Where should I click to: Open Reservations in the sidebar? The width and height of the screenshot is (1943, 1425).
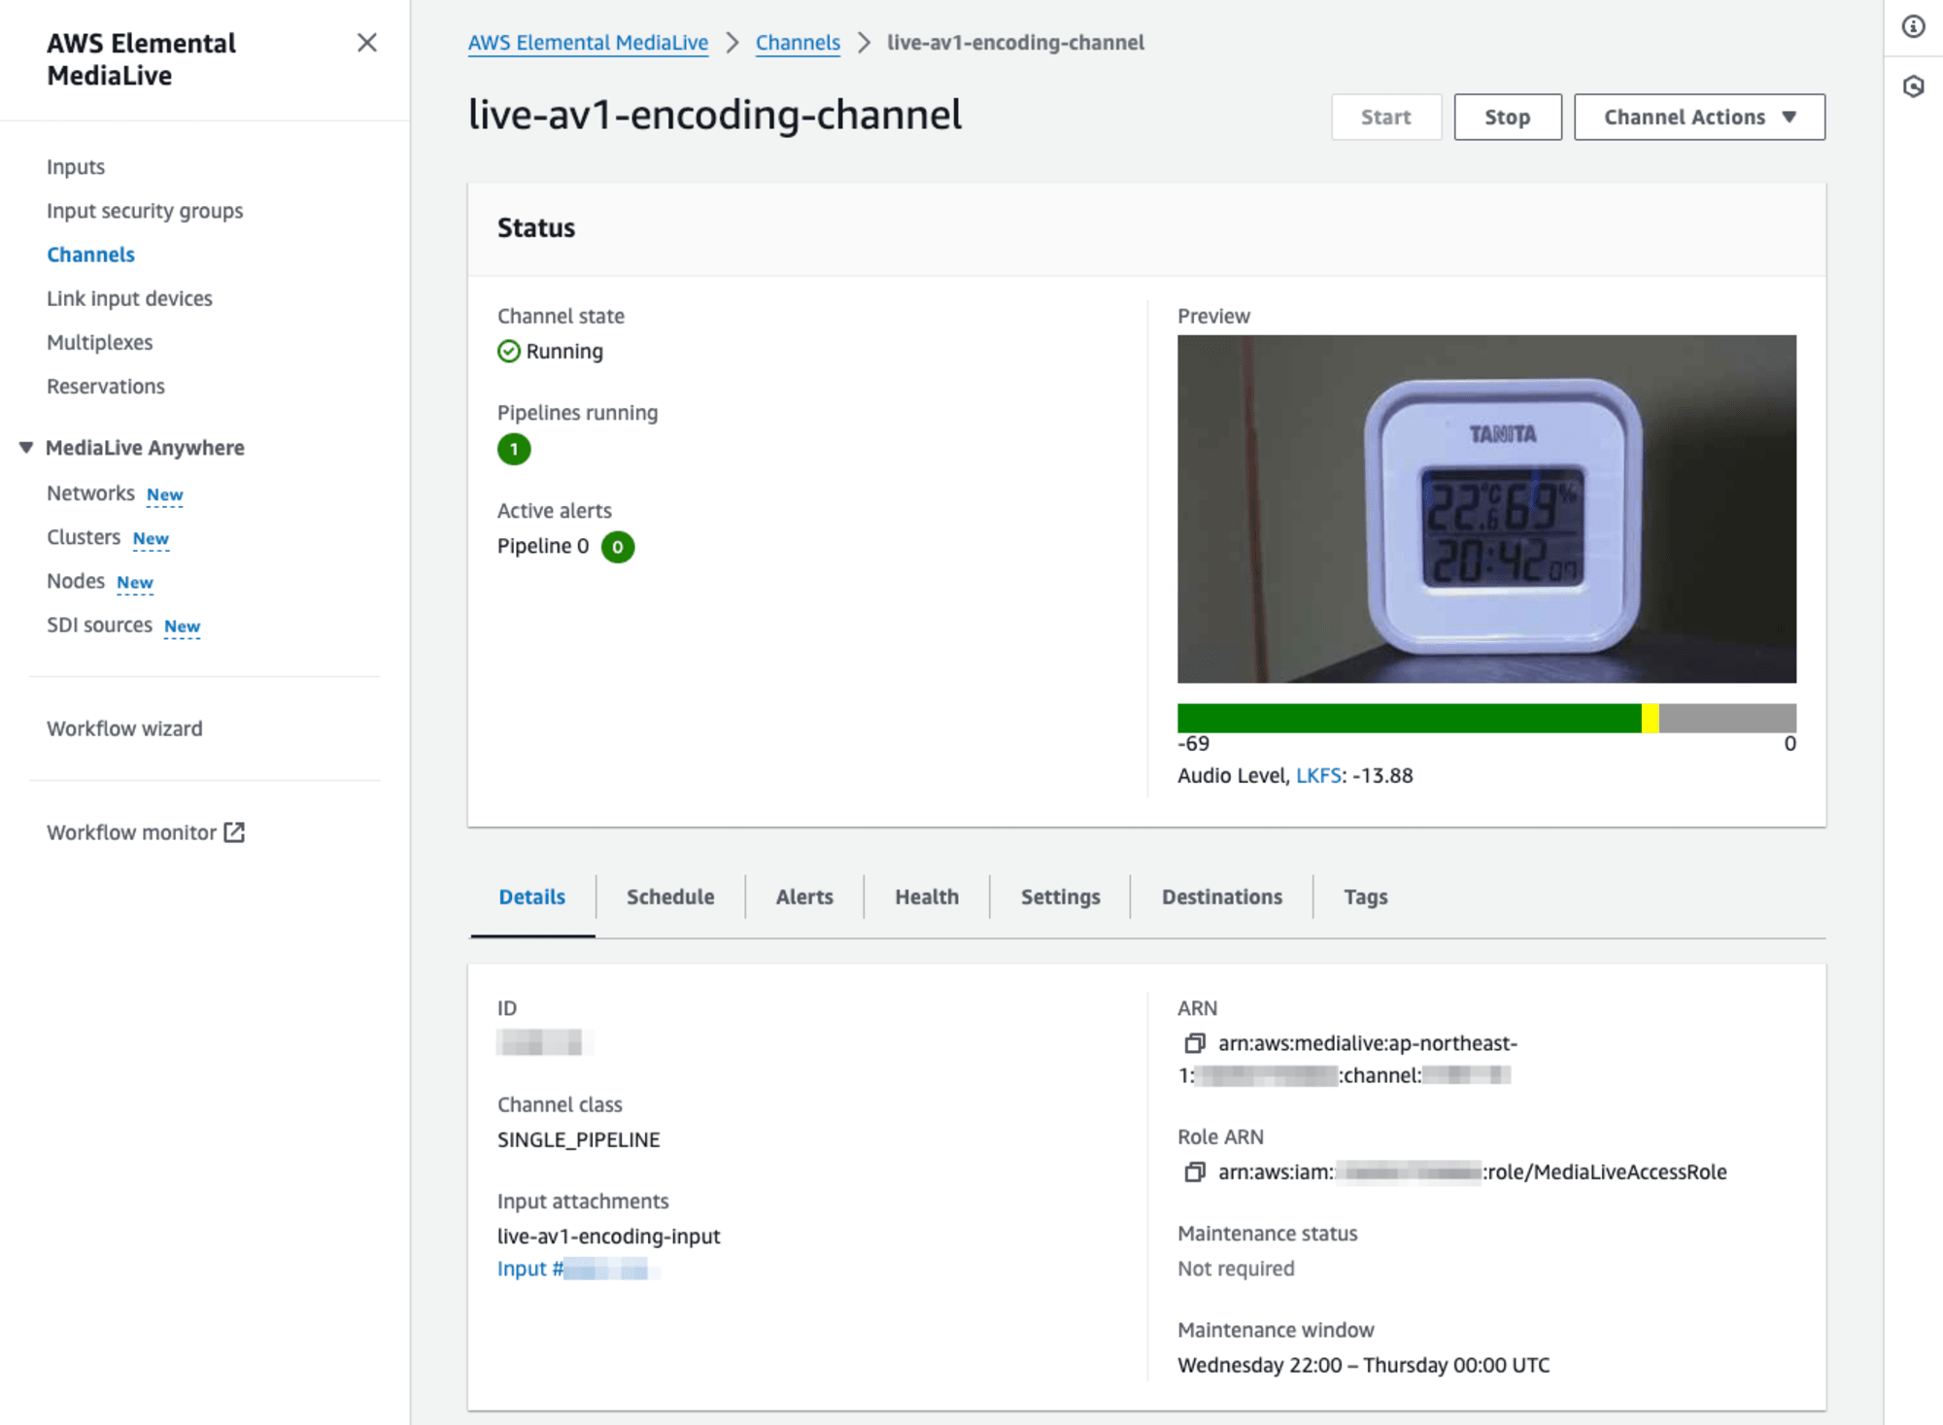tap(106, 386)
